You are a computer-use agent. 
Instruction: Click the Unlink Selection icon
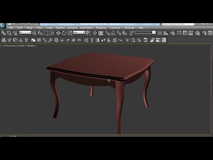pyautogui.click(x=9, y=33)
